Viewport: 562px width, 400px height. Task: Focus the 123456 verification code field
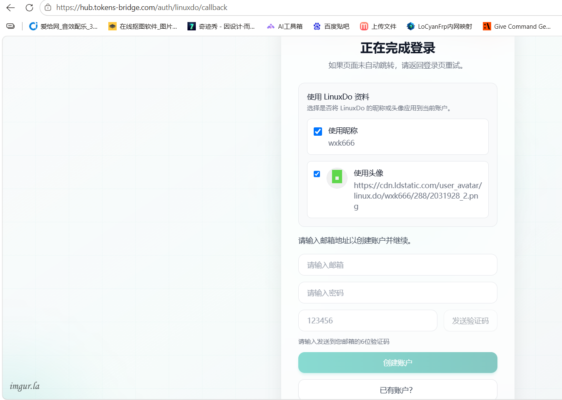coord(368,320)
